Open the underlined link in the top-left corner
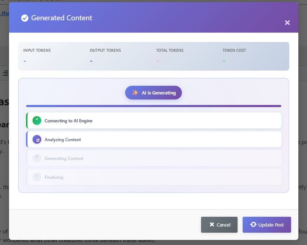 pyautogui.click(x=5, y=13)
